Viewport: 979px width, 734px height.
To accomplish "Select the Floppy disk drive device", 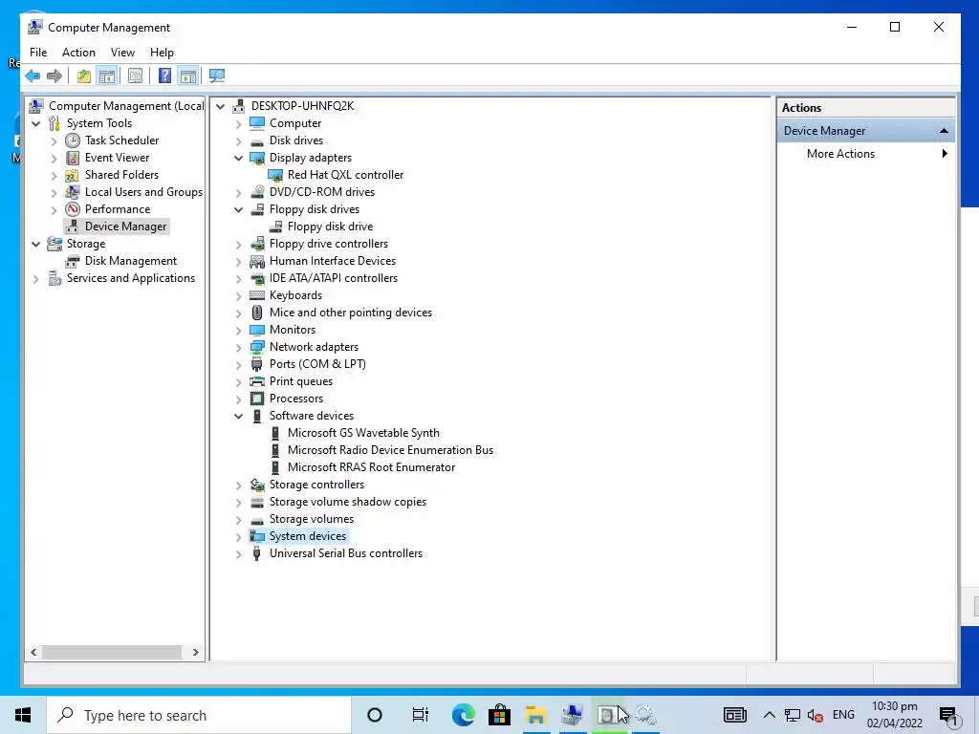I will (x=330, y=227).
